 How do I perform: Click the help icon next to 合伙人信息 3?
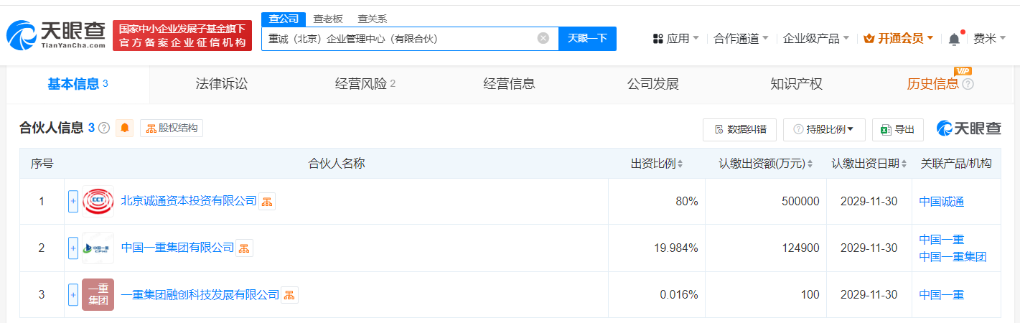point(104,128)
